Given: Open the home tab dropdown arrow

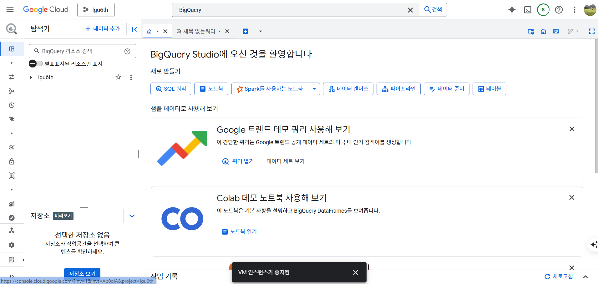Looking at the screenshot, I should tap(157, 31).
